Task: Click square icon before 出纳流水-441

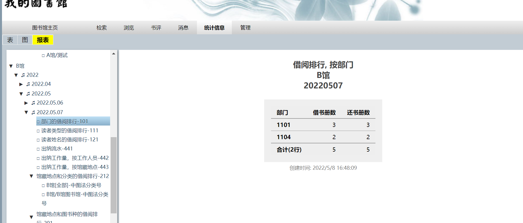Action: coord(38,149)
